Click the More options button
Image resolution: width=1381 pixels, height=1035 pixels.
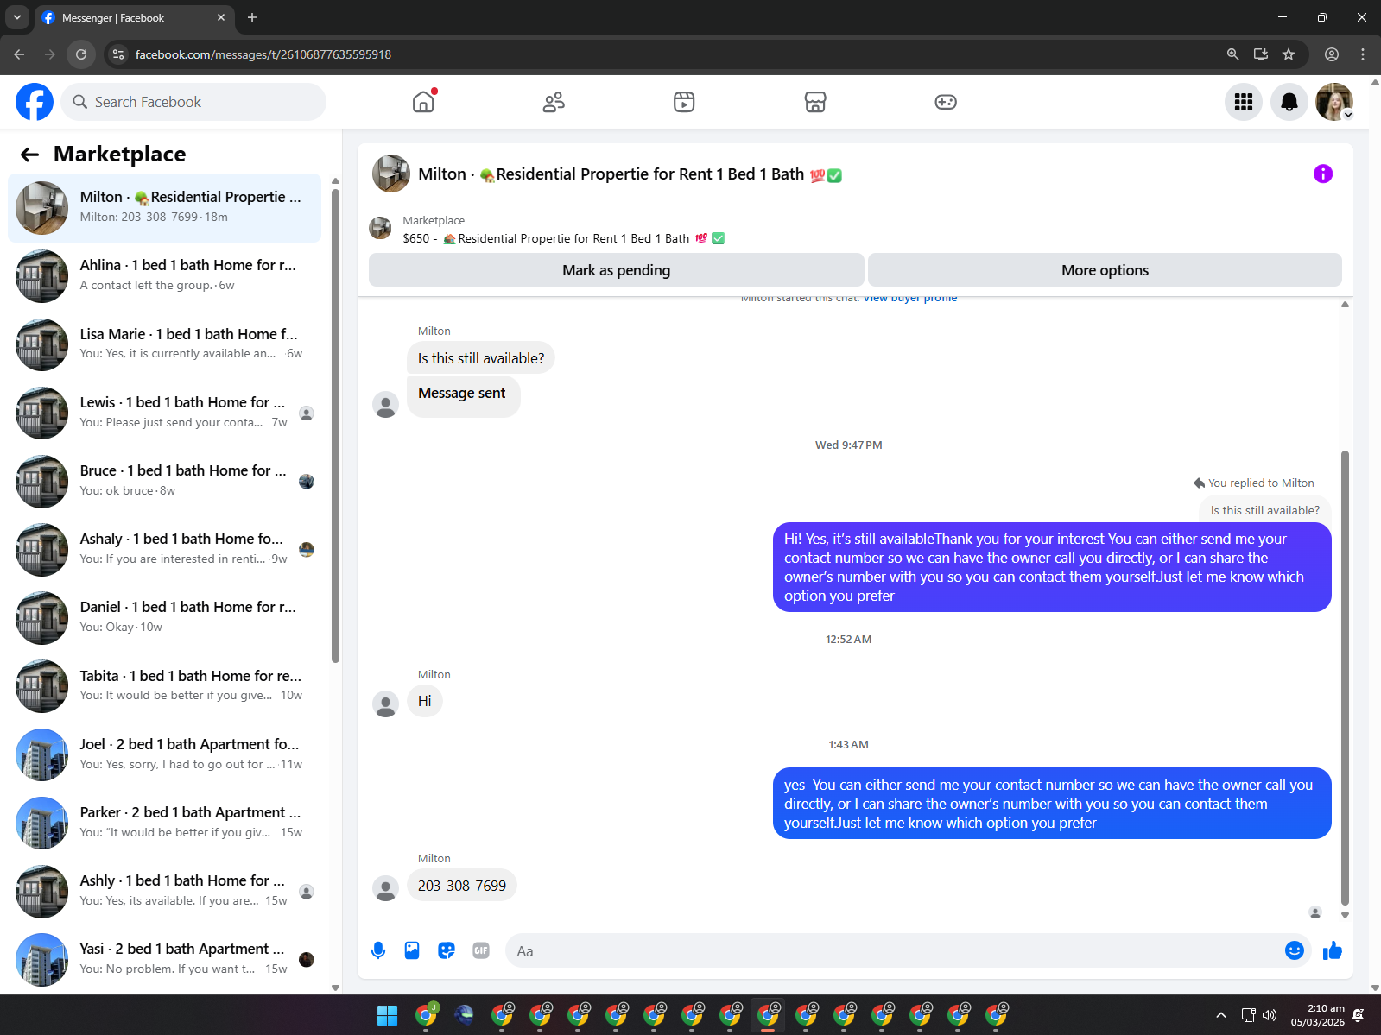(1105, 270)
